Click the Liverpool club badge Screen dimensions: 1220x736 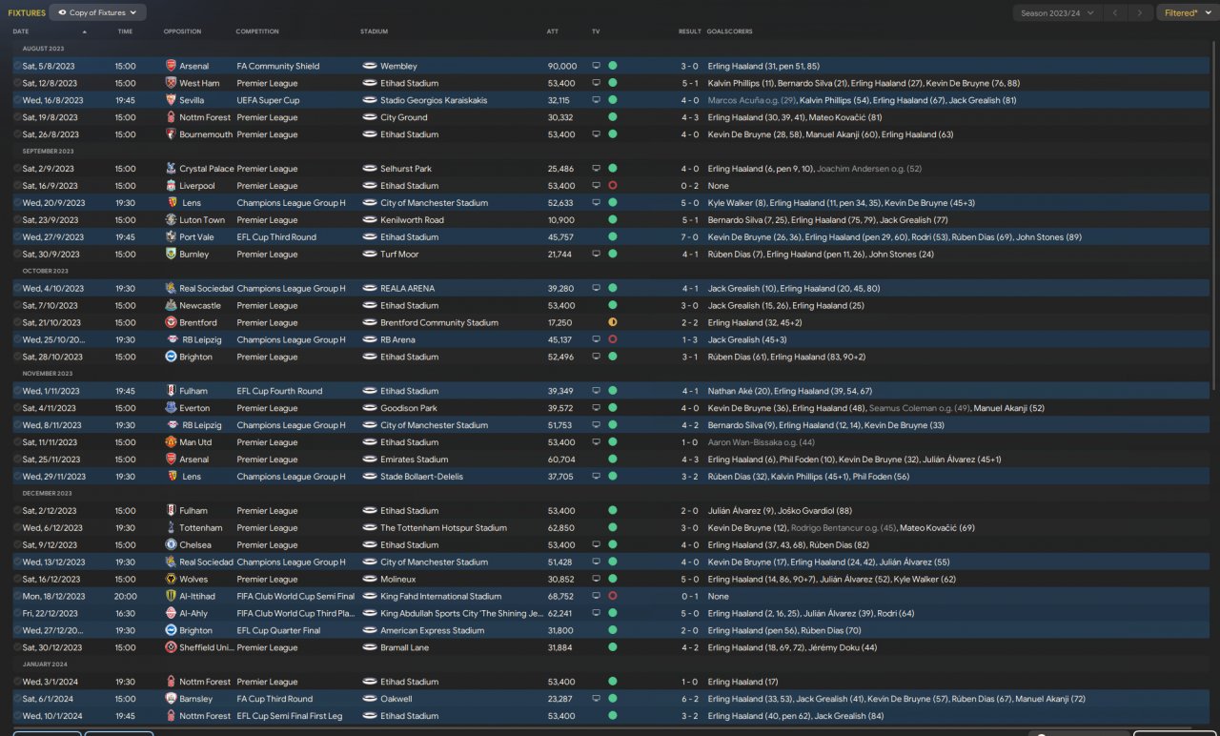tap(171, 186)
